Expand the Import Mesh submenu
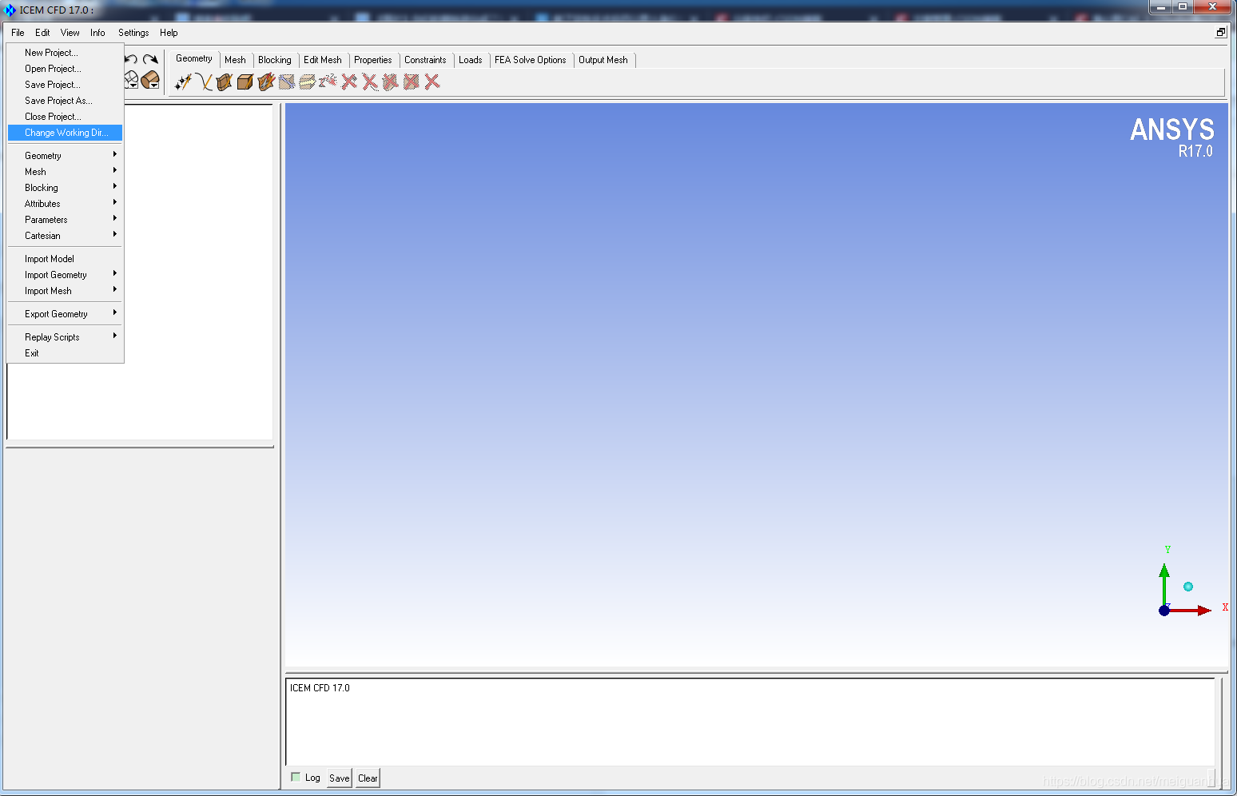This screenshot has height=796, width=1237. pyautogui.click(x=65, y=291)
